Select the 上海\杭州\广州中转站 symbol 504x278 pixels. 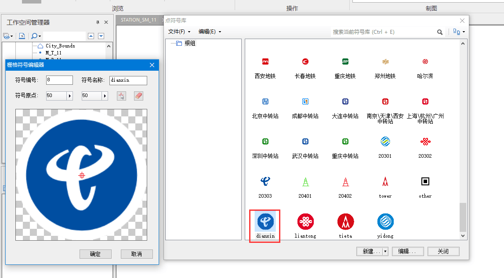click(x=425, y=101)
